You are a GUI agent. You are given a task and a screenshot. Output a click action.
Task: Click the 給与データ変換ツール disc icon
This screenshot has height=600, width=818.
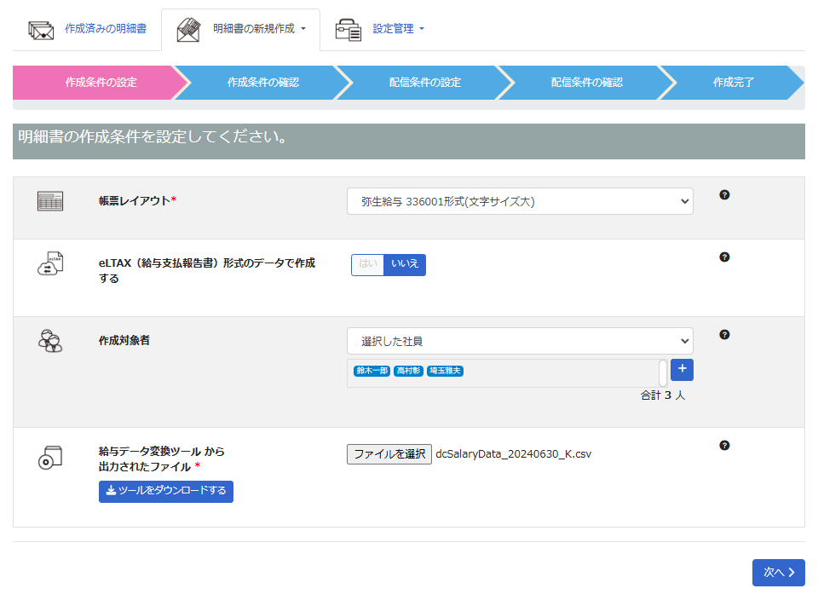coord(50,458)
